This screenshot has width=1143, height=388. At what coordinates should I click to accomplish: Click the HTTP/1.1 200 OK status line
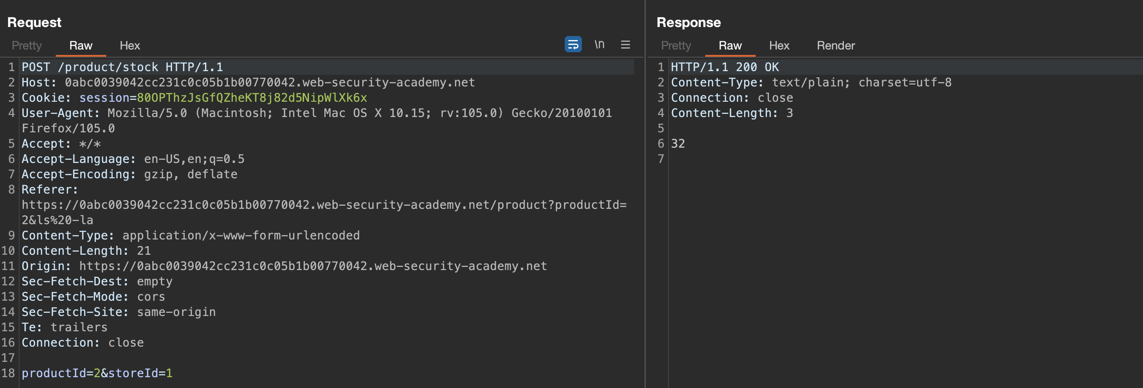(725, 67)
